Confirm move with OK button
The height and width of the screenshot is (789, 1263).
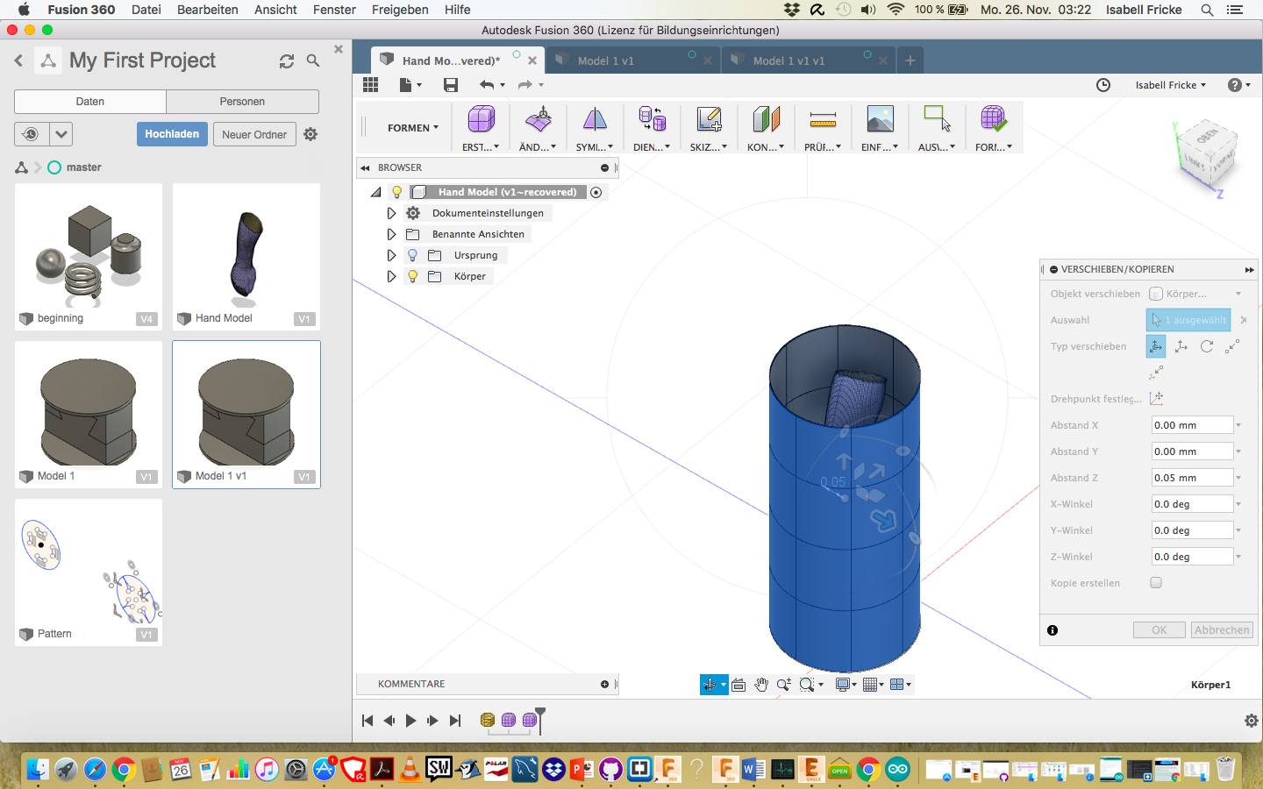[1160, 629]
